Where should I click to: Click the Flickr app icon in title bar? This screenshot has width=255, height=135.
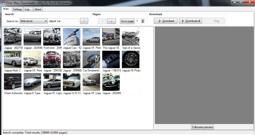tap(3, 3)
